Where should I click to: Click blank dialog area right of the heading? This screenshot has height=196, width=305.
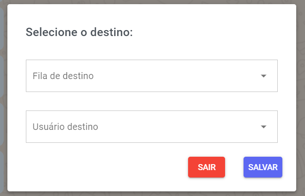[x=213, y=32]
